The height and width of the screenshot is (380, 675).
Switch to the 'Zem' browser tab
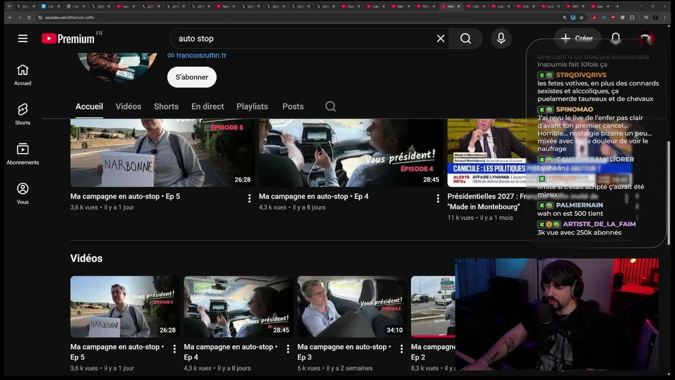(600, 6)
